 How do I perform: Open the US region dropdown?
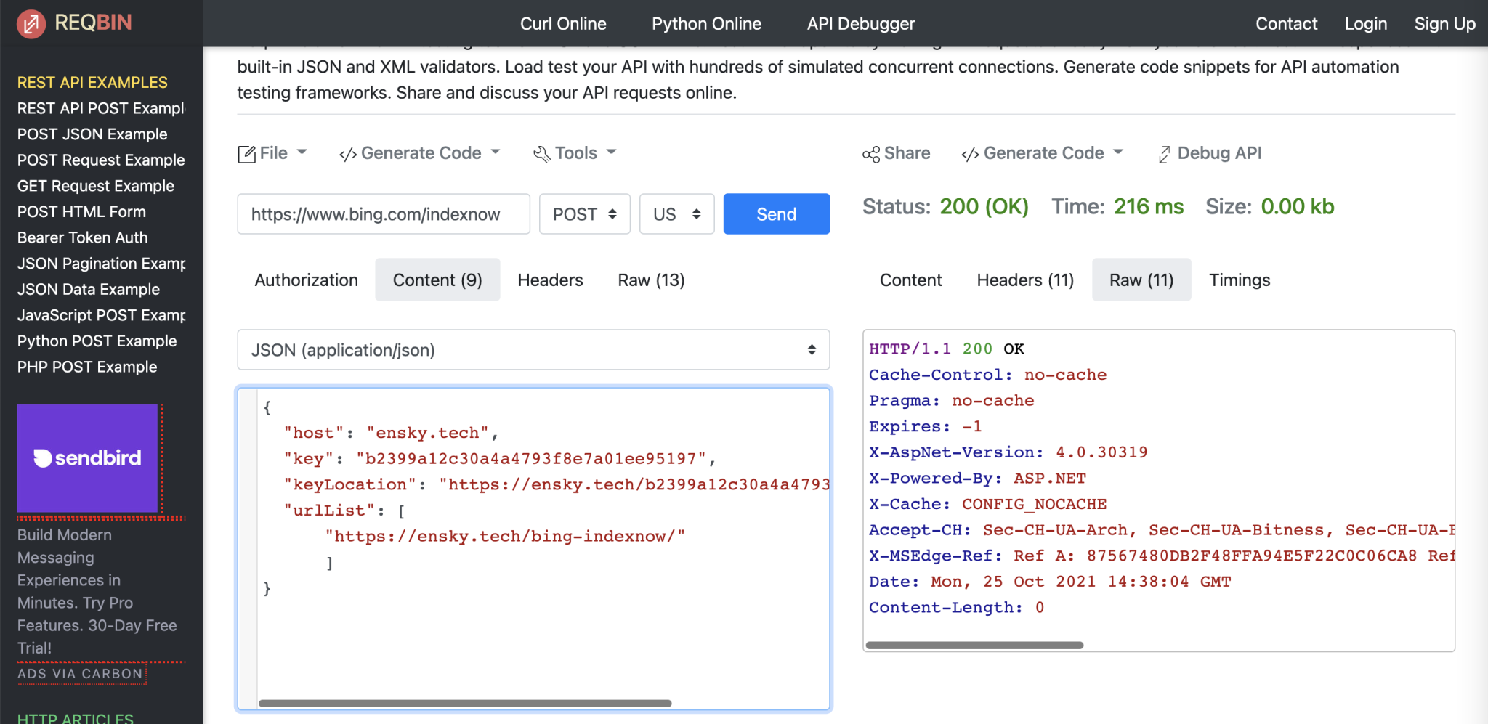[x=676, y=214]
